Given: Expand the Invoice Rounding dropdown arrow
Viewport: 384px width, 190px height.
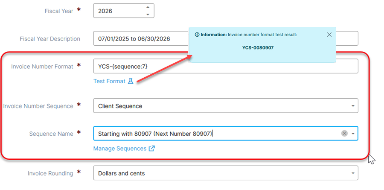Looking at the screenshot, I should (x=353, y=173).
